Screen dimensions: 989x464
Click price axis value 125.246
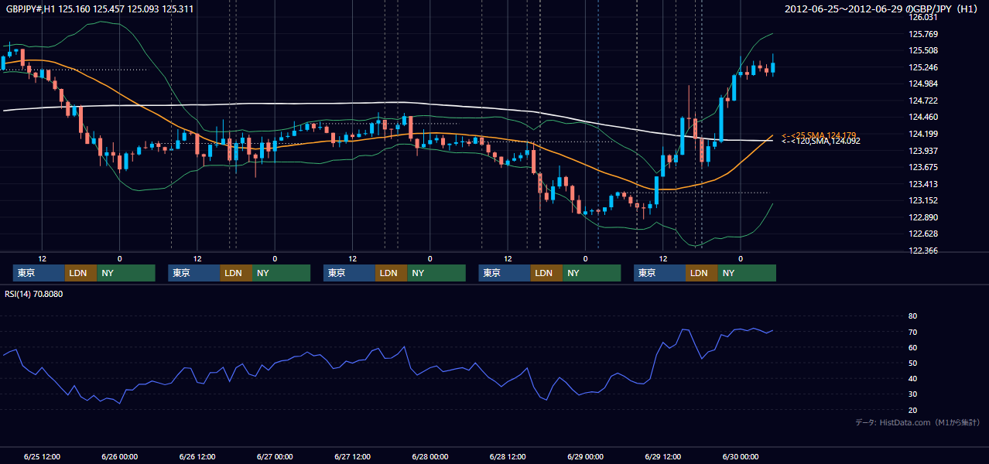tap(922, 67)
